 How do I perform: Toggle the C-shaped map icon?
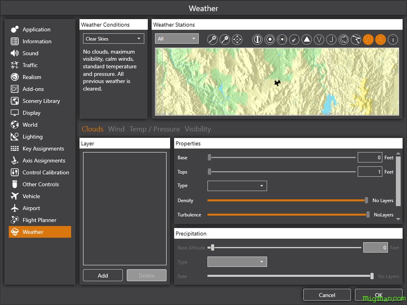pos(344,39)
